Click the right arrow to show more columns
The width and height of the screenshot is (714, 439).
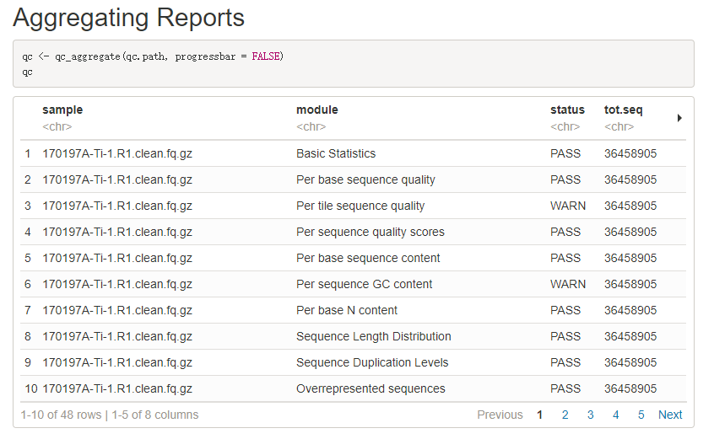[679, 118]
